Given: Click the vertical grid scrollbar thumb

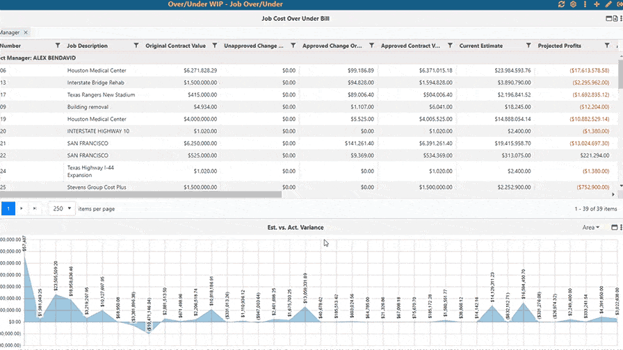Looking at the screenshot, I should pyautogui.click(x=621, y=74).
